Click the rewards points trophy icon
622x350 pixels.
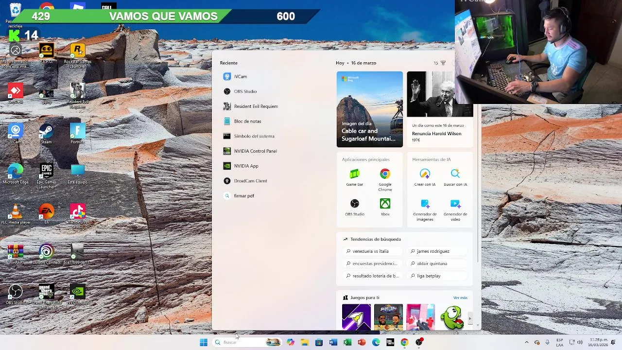click(443, 63)
